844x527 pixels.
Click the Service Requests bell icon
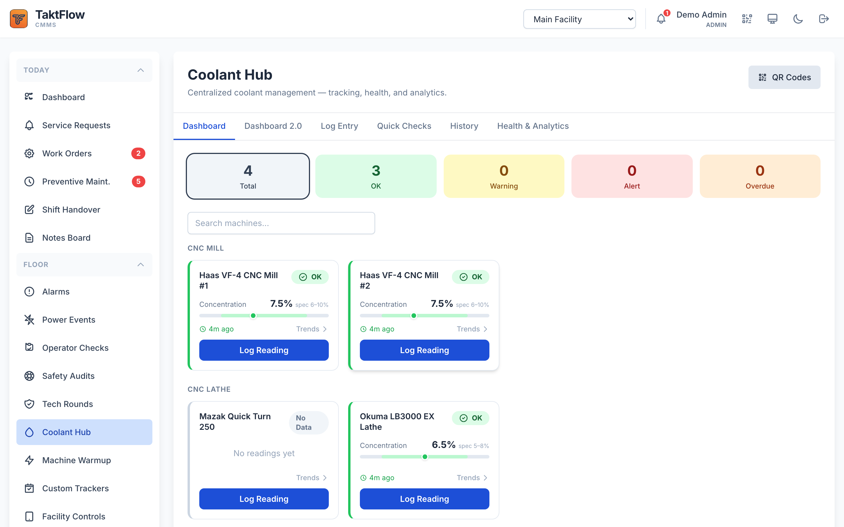(29, 125)
